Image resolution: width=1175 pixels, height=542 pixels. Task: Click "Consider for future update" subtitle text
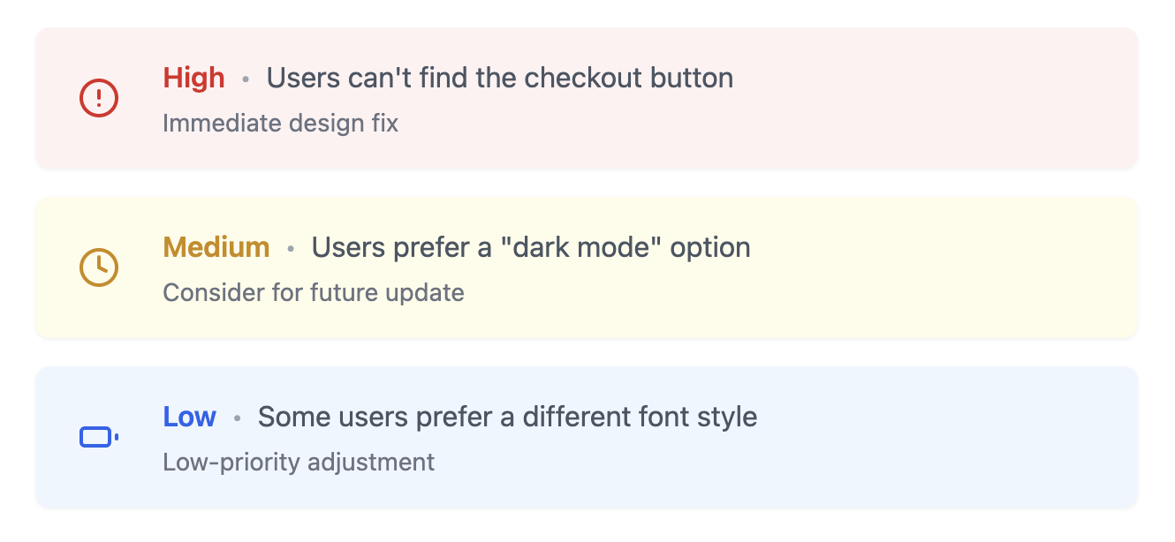(314, 292)
